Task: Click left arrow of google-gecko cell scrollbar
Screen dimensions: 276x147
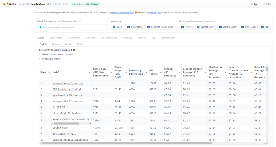Action: [53, 123]
